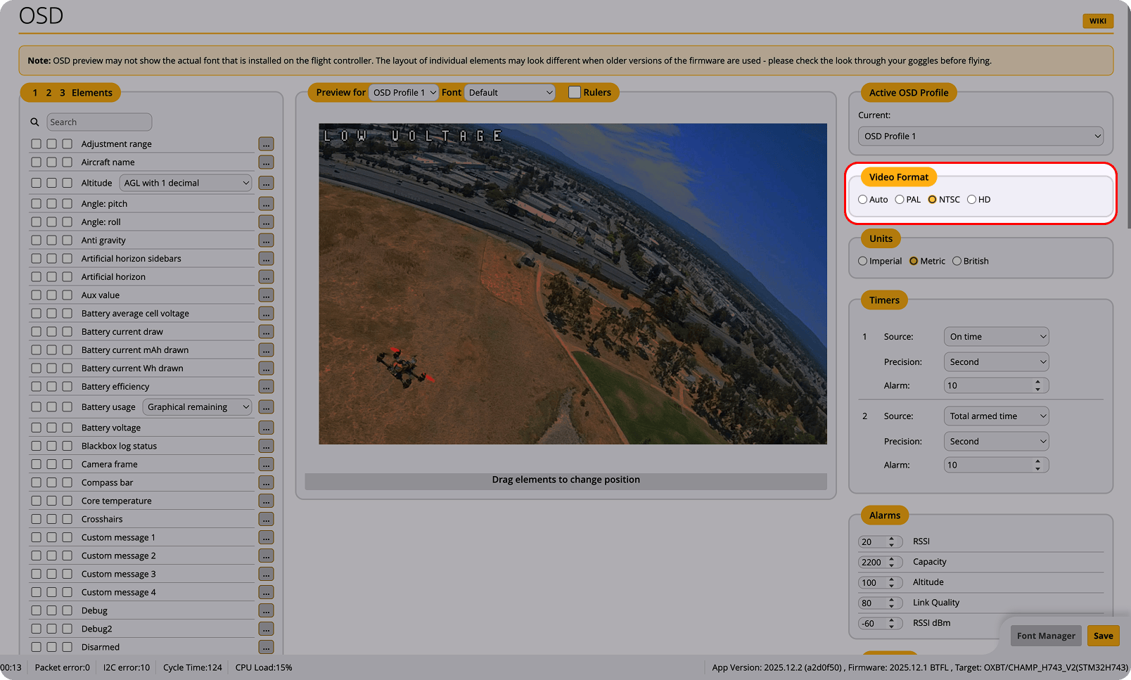Enable Disarmed in profile 3
Screen dimensions: 1131x680
point(67,647)
